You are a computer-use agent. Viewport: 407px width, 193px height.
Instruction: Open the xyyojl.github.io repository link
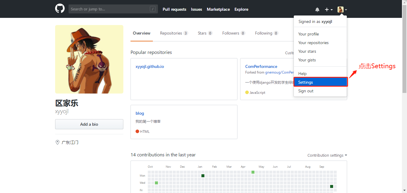pos(150,66)
